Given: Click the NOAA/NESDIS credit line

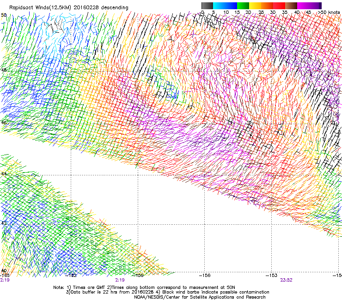Looking at the screenshot, I should (200, 297).
